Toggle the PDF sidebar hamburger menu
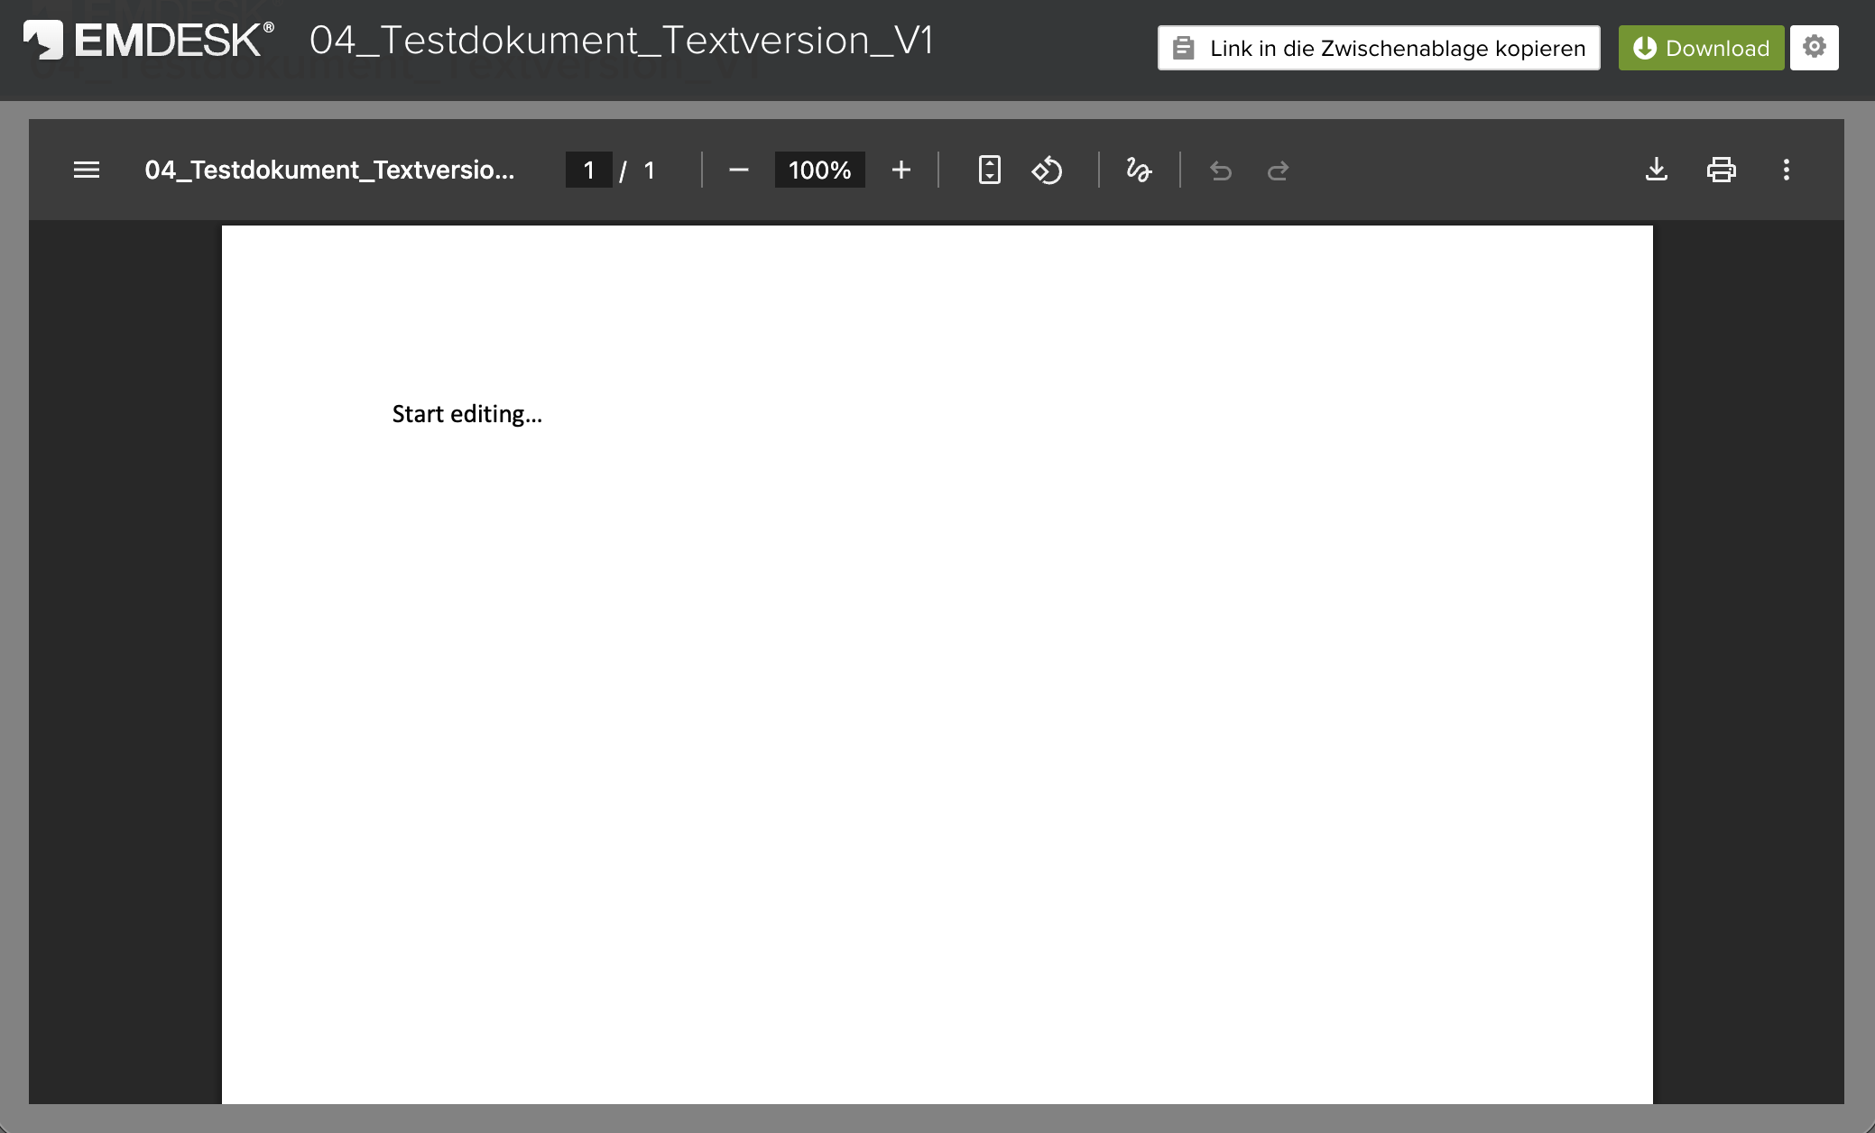This screenshot has height=1133, width=1875. tap(87, 170)
